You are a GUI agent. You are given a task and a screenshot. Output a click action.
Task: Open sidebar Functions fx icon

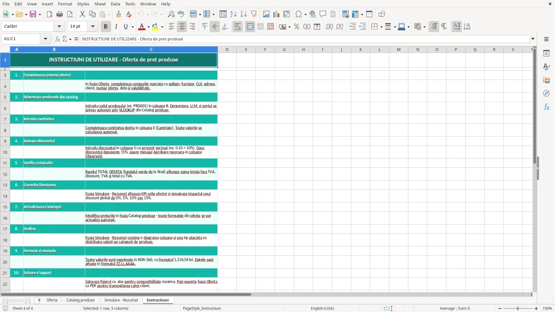click(546, 107)
